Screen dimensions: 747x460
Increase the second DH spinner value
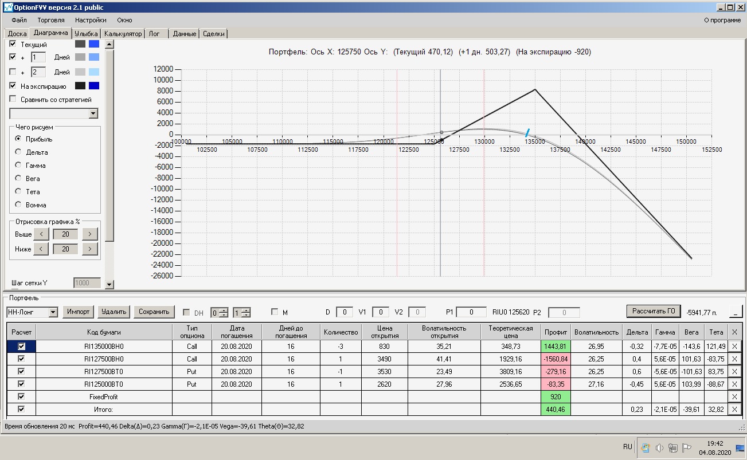(x=246, y=310)
